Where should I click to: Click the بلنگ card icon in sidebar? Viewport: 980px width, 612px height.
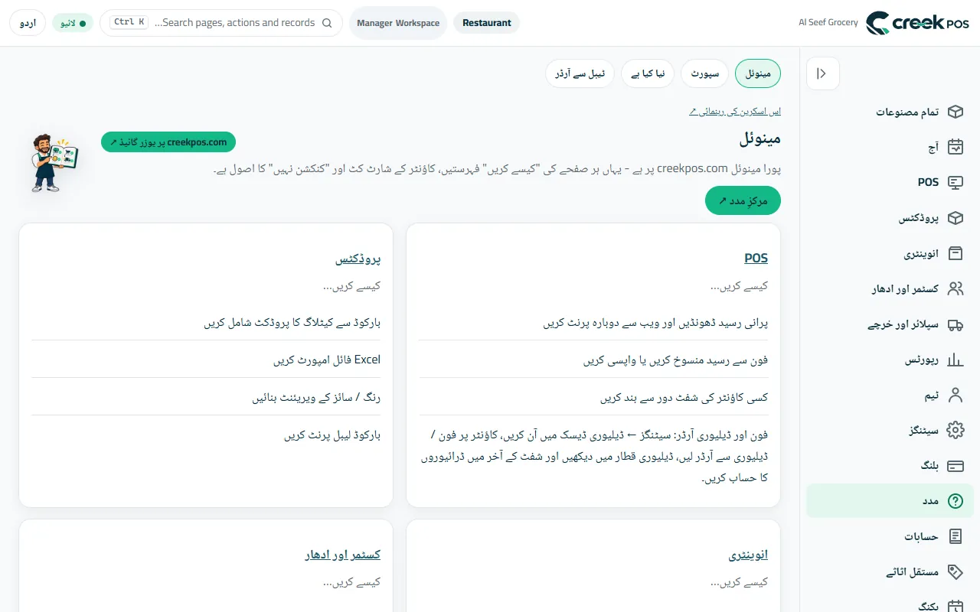click(955, 465)
